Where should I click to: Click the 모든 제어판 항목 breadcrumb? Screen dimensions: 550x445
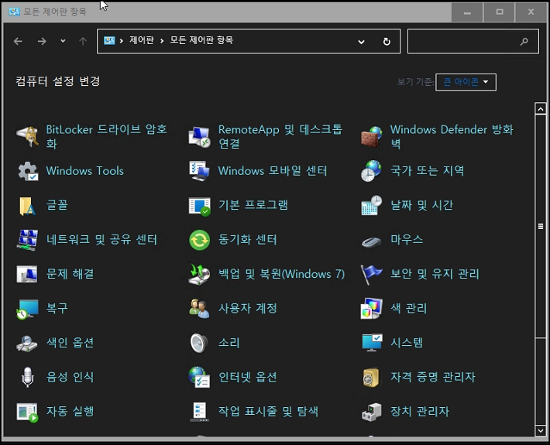[x=201, y=40]
